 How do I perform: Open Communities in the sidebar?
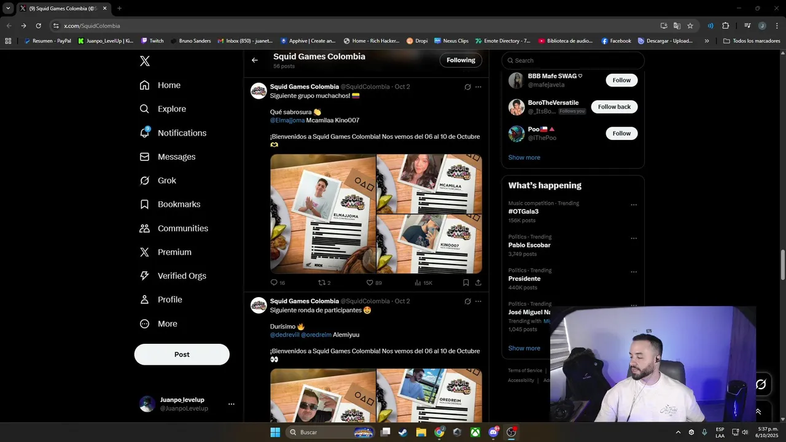(174, 228)
